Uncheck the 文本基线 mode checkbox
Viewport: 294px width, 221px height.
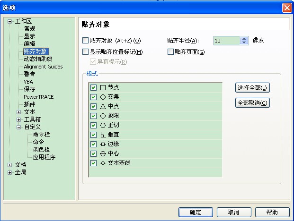point(93,163)
